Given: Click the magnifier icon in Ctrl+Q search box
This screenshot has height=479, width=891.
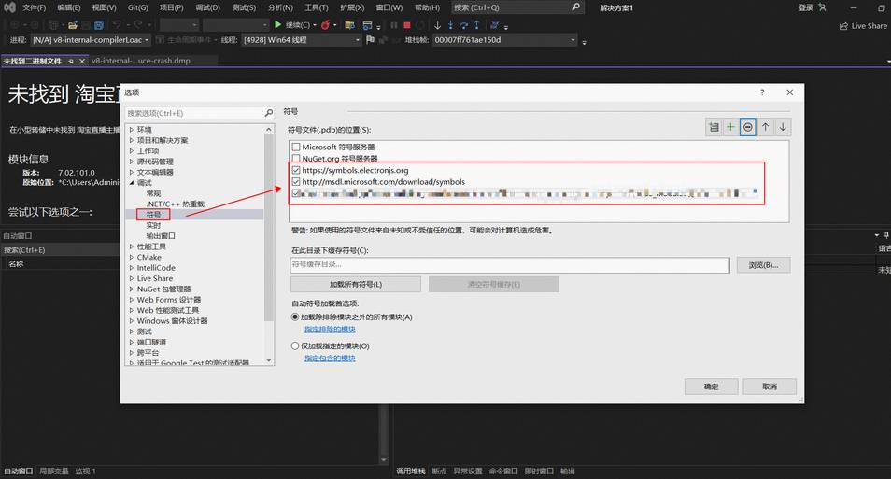Looking at the screenshot, I should (575, 7).
